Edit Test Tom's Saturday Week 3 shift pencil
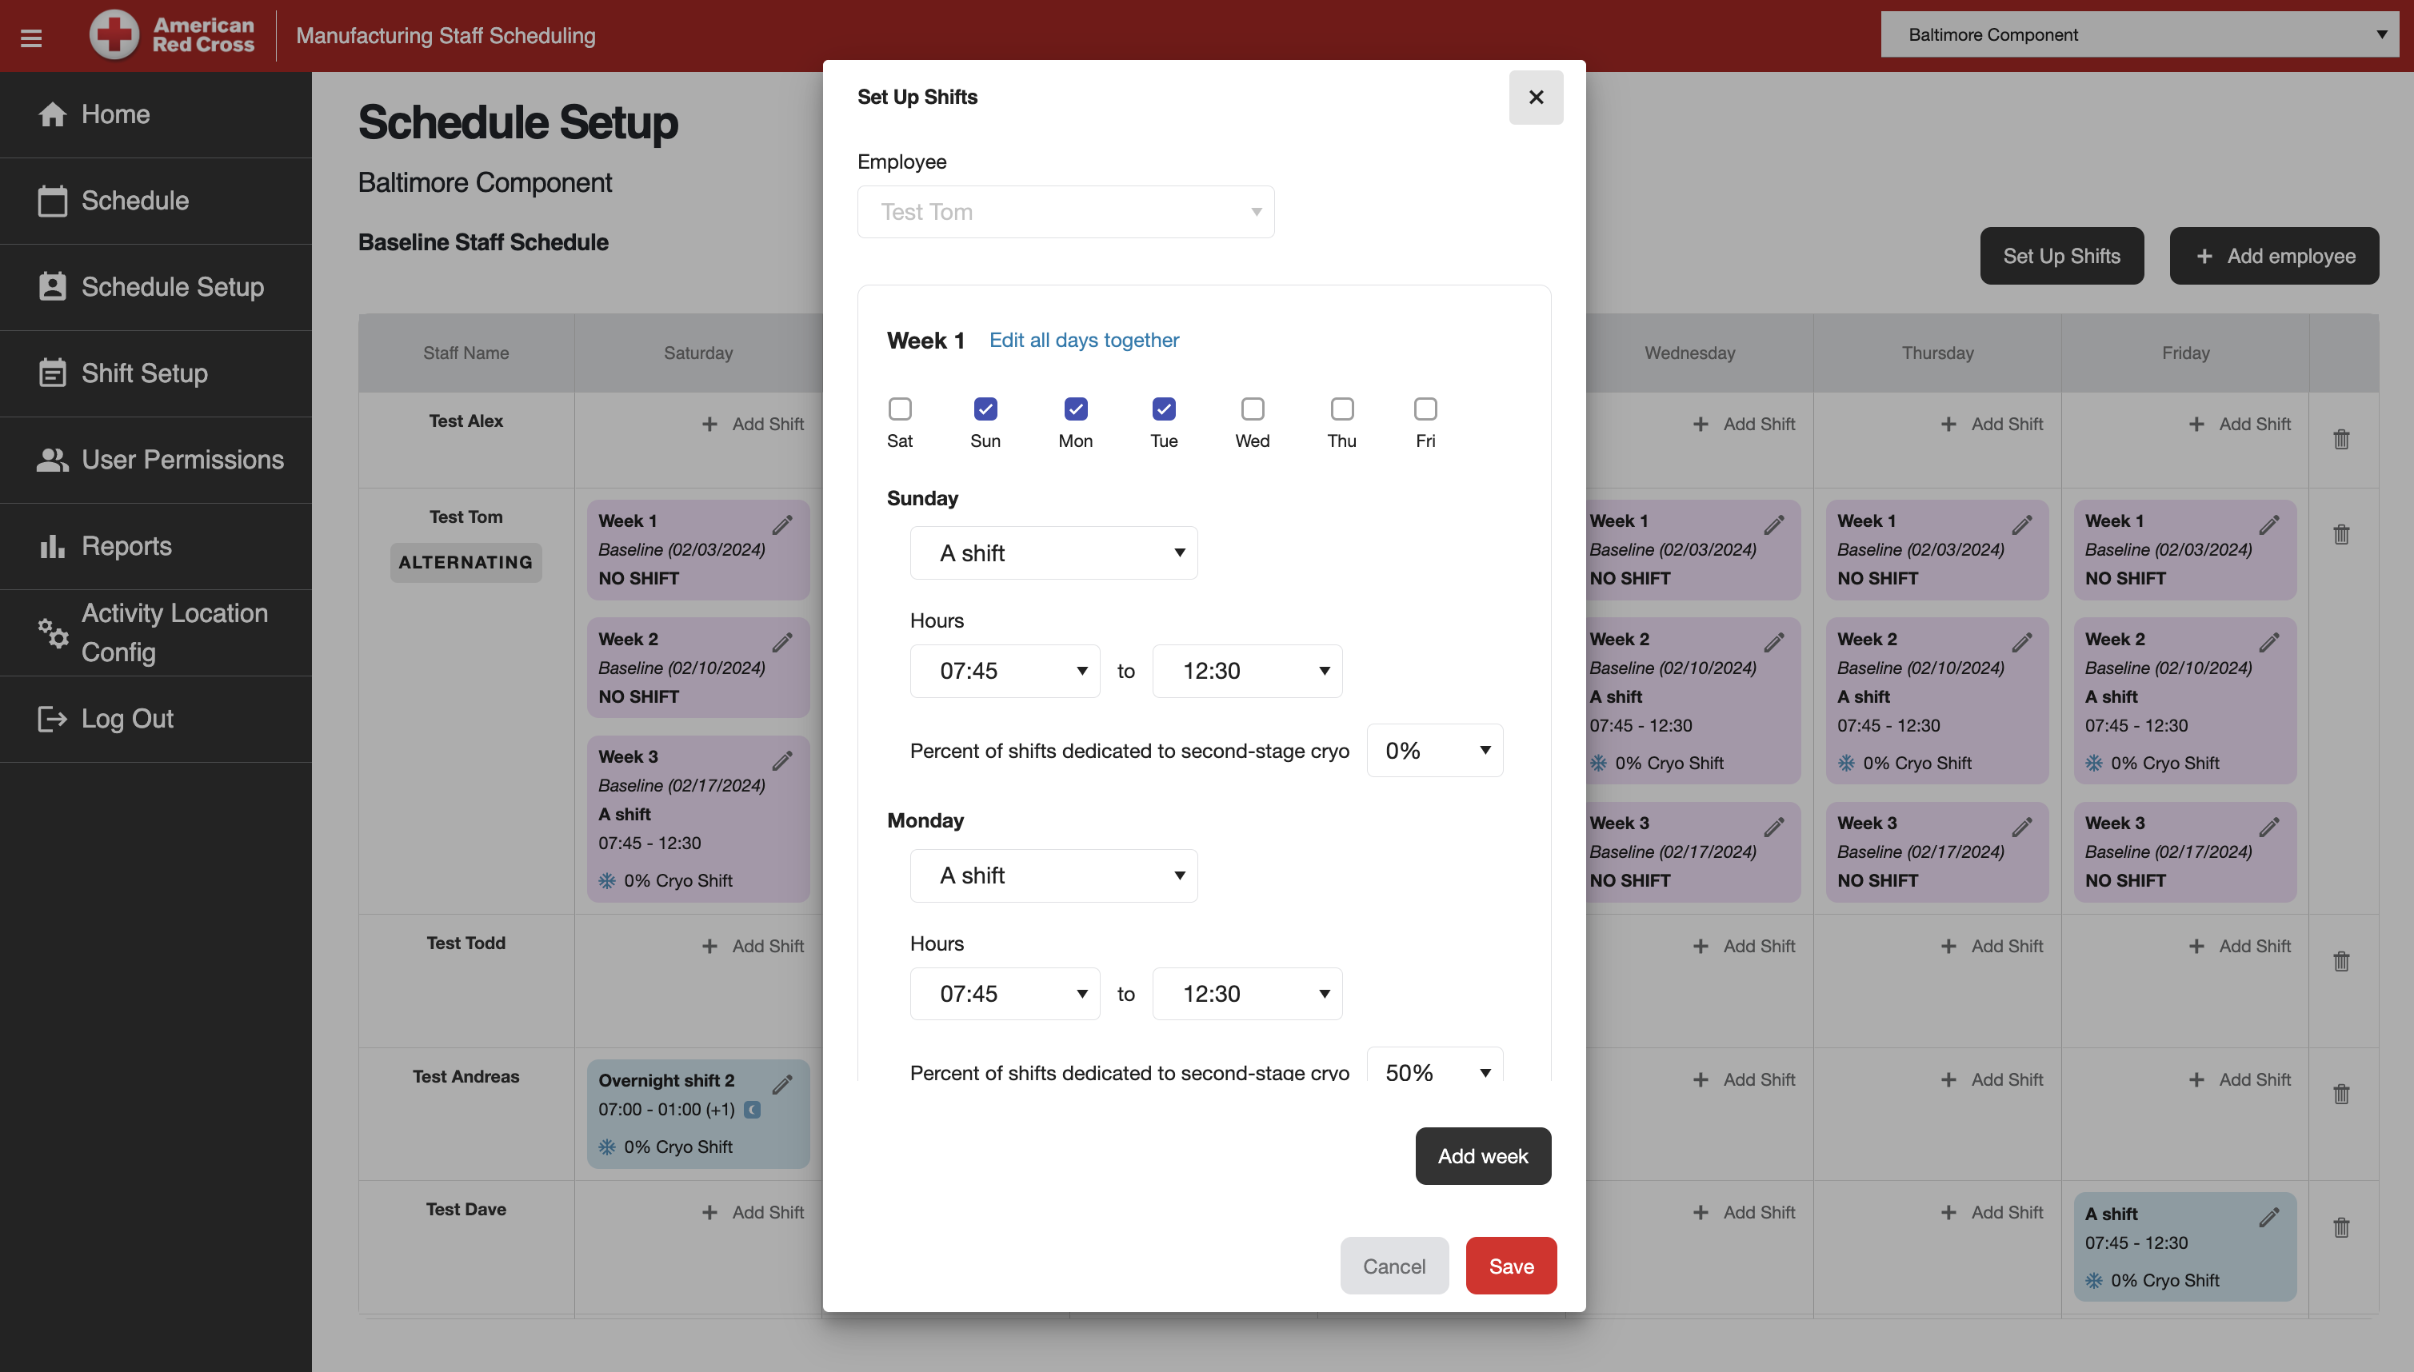This screenshot has width=2414, height=1372. [782, 760]
